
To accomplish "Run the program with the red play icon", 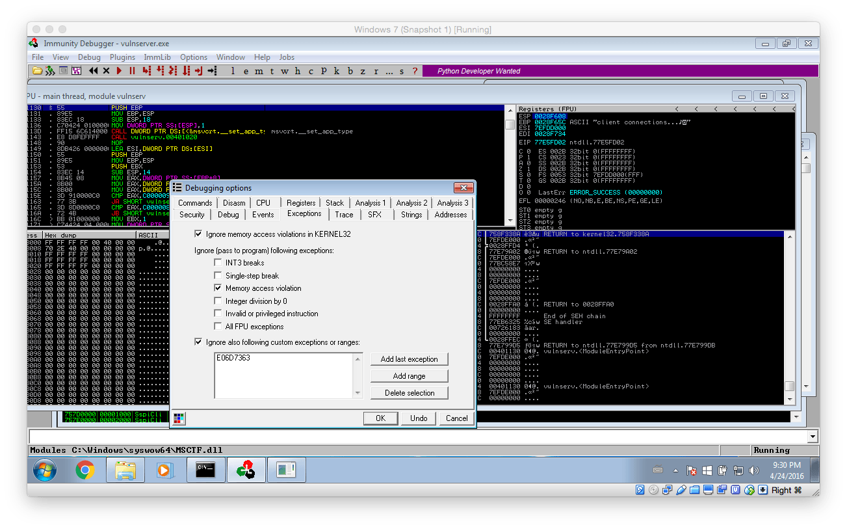I will point(119,71).
